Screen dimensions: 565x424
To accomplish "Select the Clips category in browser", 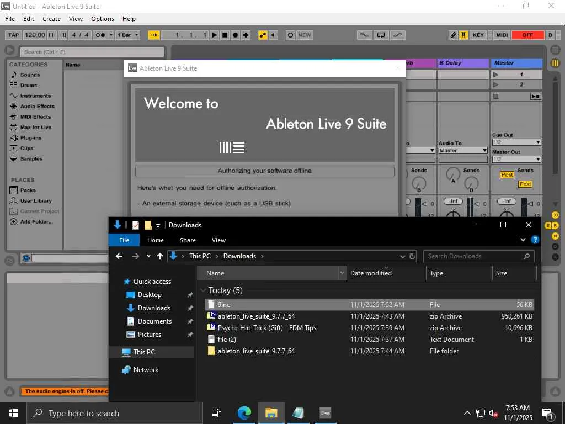I will point(26,148).
